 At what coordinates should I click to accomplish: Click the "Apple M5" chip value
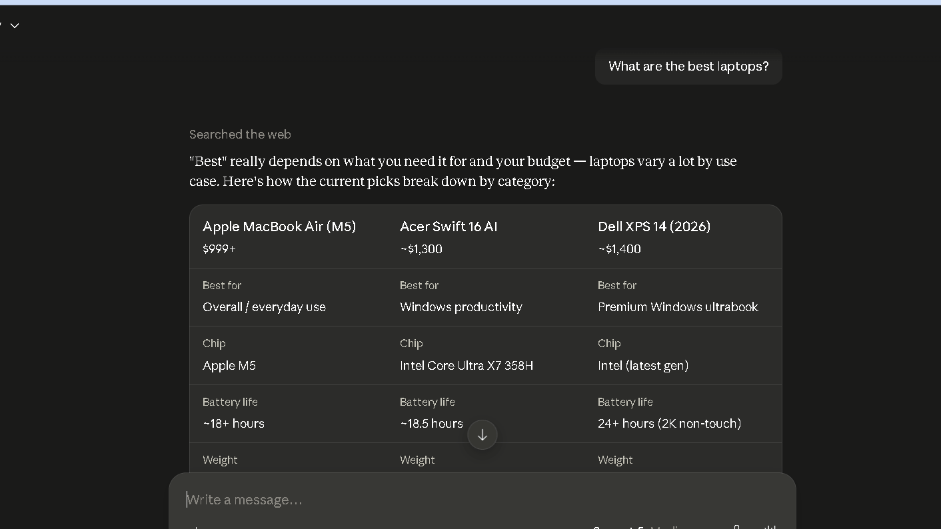pyautogui.click(x=229, y=366)
